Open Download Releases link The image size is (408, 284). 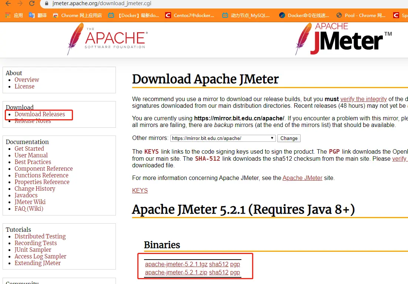tap(40, 114)
